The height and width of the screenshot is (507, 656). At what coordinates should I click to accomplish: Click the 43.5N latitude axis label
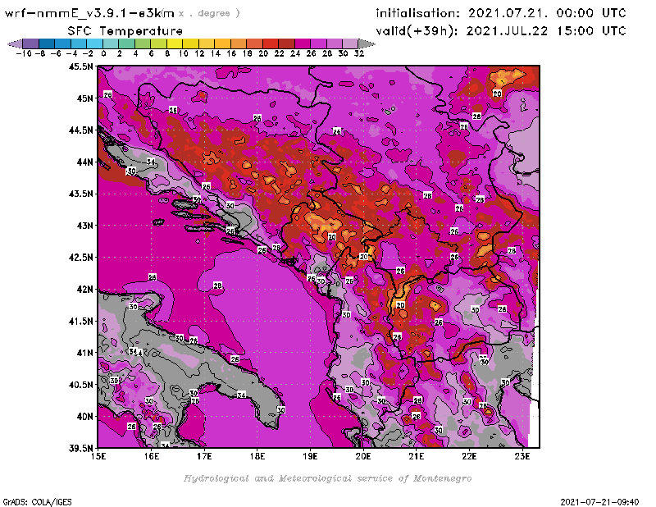80,194
